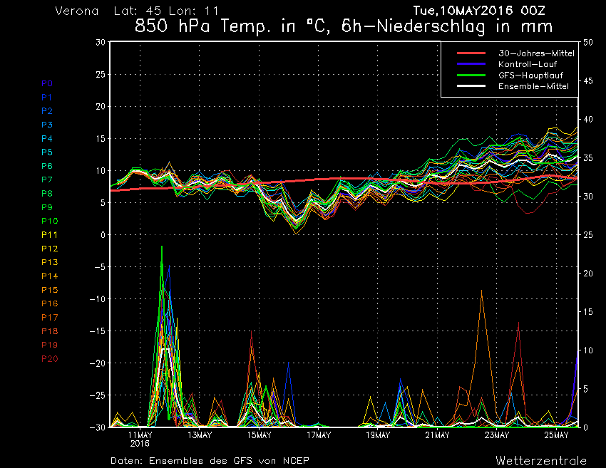Select the -10 temperature axis tick label
606x468 pixels.
pyautogui.click(x=98, y=299)
